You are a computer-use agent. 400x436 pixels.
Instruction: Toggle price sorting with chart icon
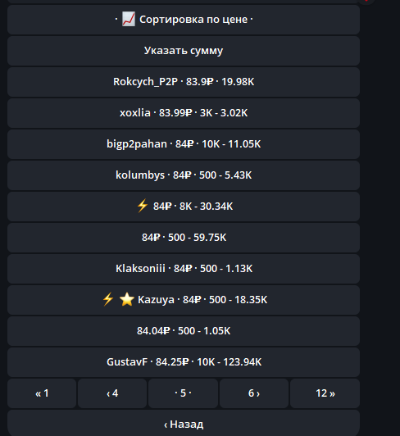point(184,20)
